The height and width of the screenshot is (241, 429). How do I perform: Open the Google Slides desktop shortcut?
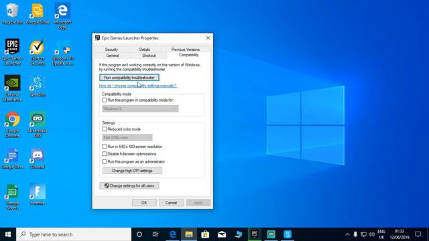coord(38,13)
